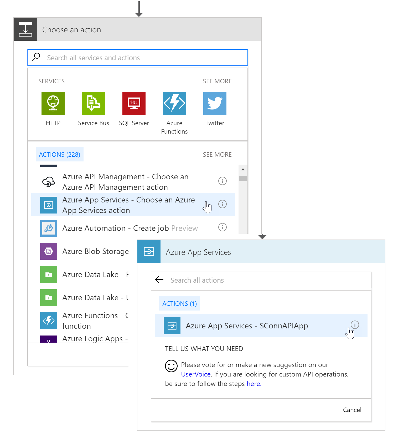Click the Choose an action title
Screen dimensions: 393x437
coord(71,30)
